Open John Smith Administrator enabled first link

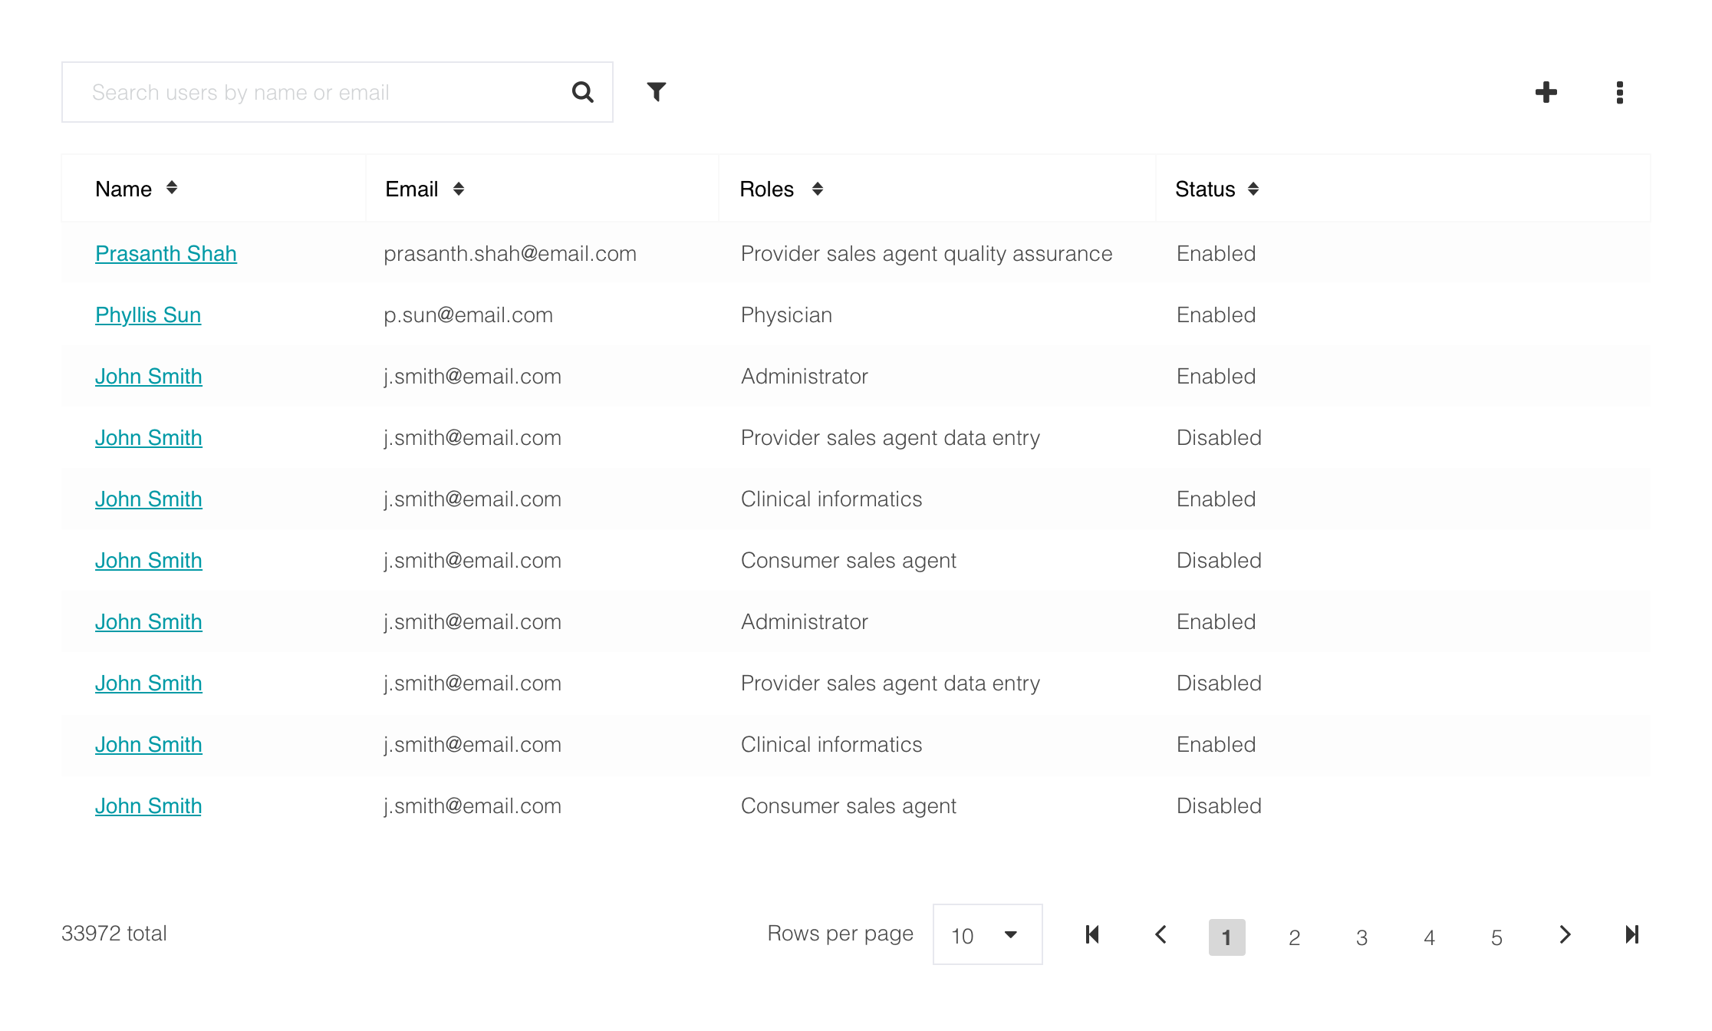pos(148,377)
